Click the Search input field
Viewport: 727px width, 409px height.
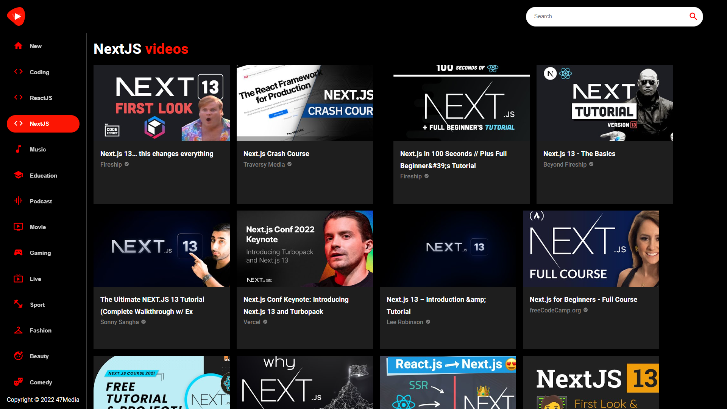pos(608,16)
